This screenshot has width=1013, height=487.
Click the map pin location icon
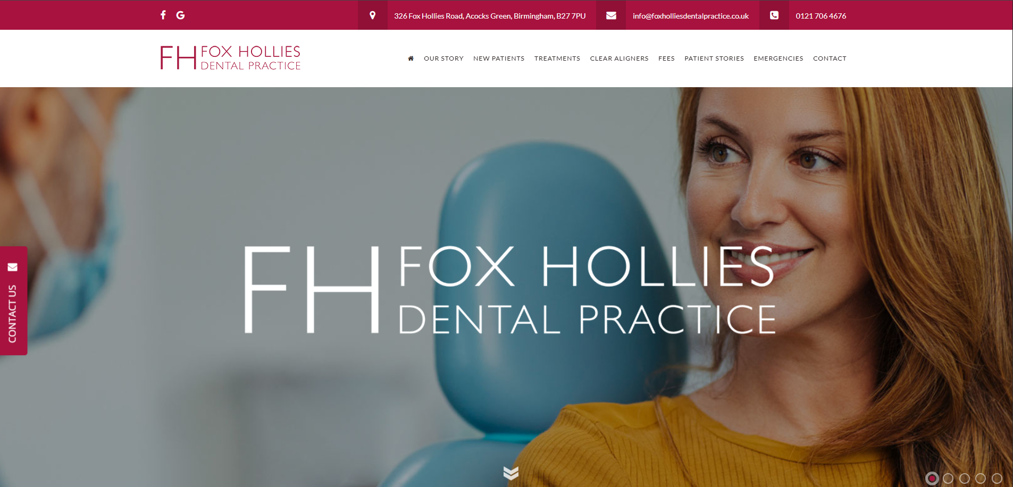click(372, 15)
